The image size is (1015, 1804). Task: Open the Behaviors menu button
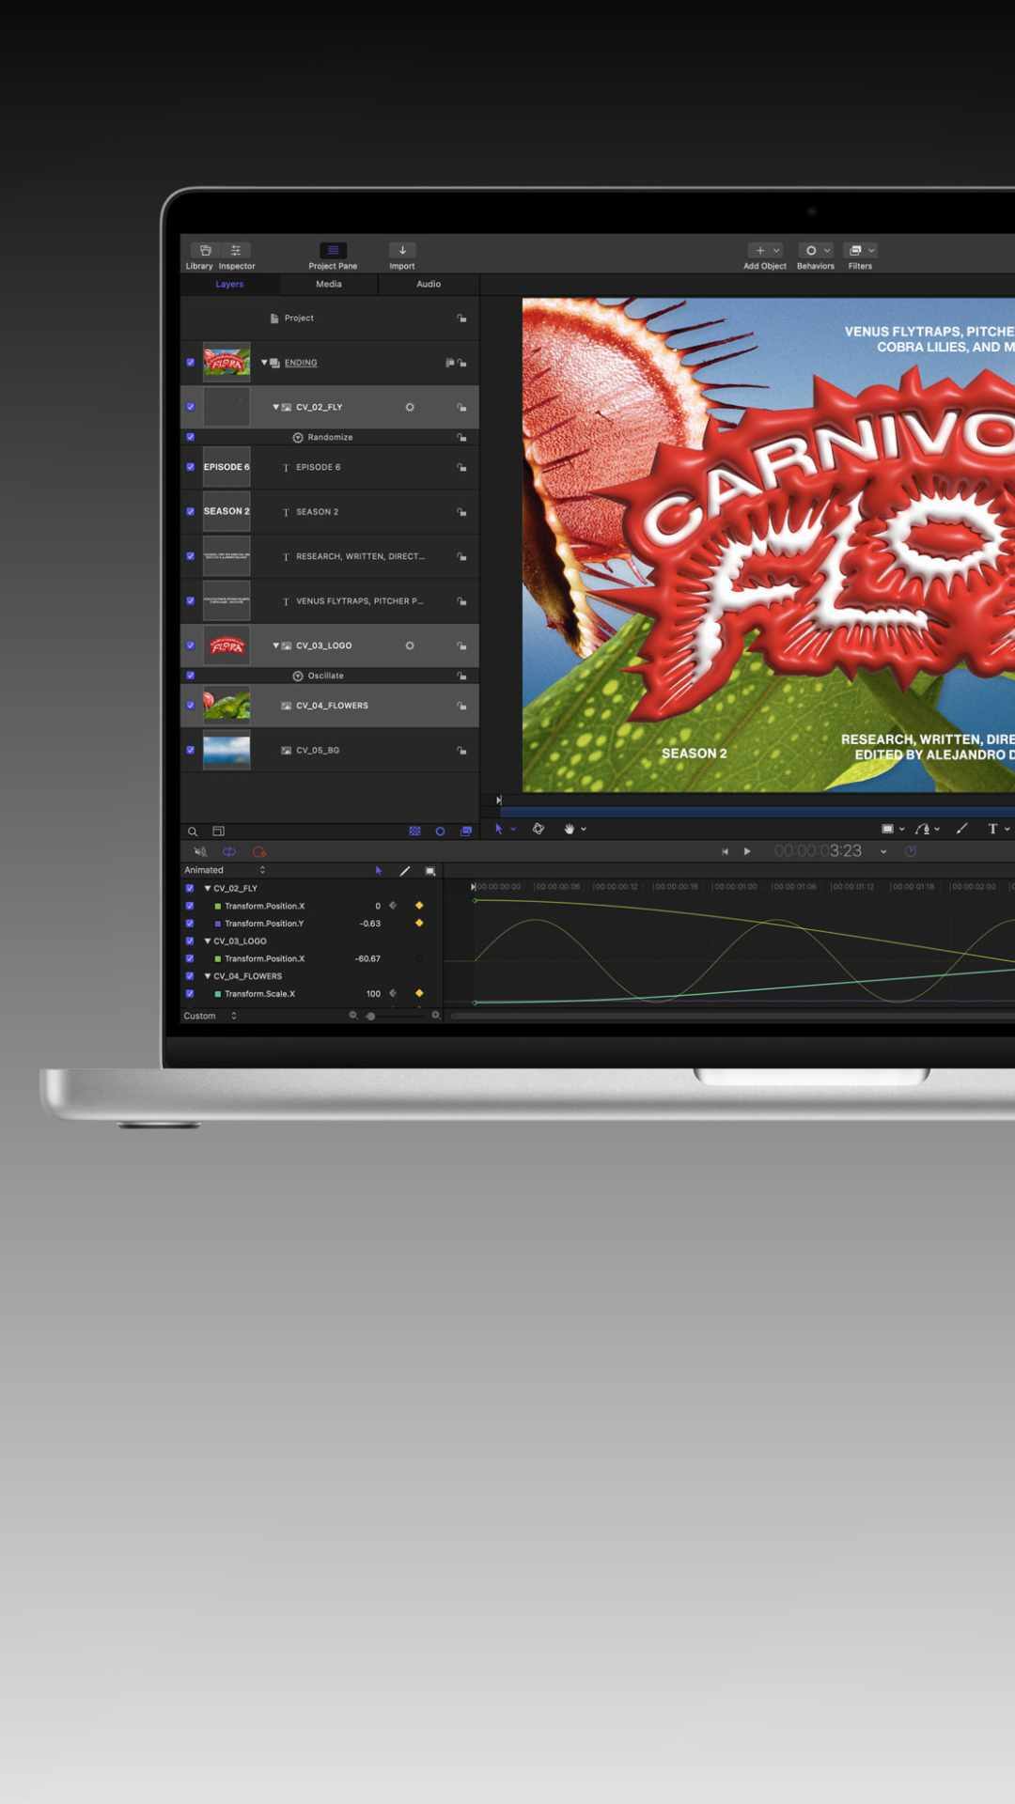coord(815,251)
